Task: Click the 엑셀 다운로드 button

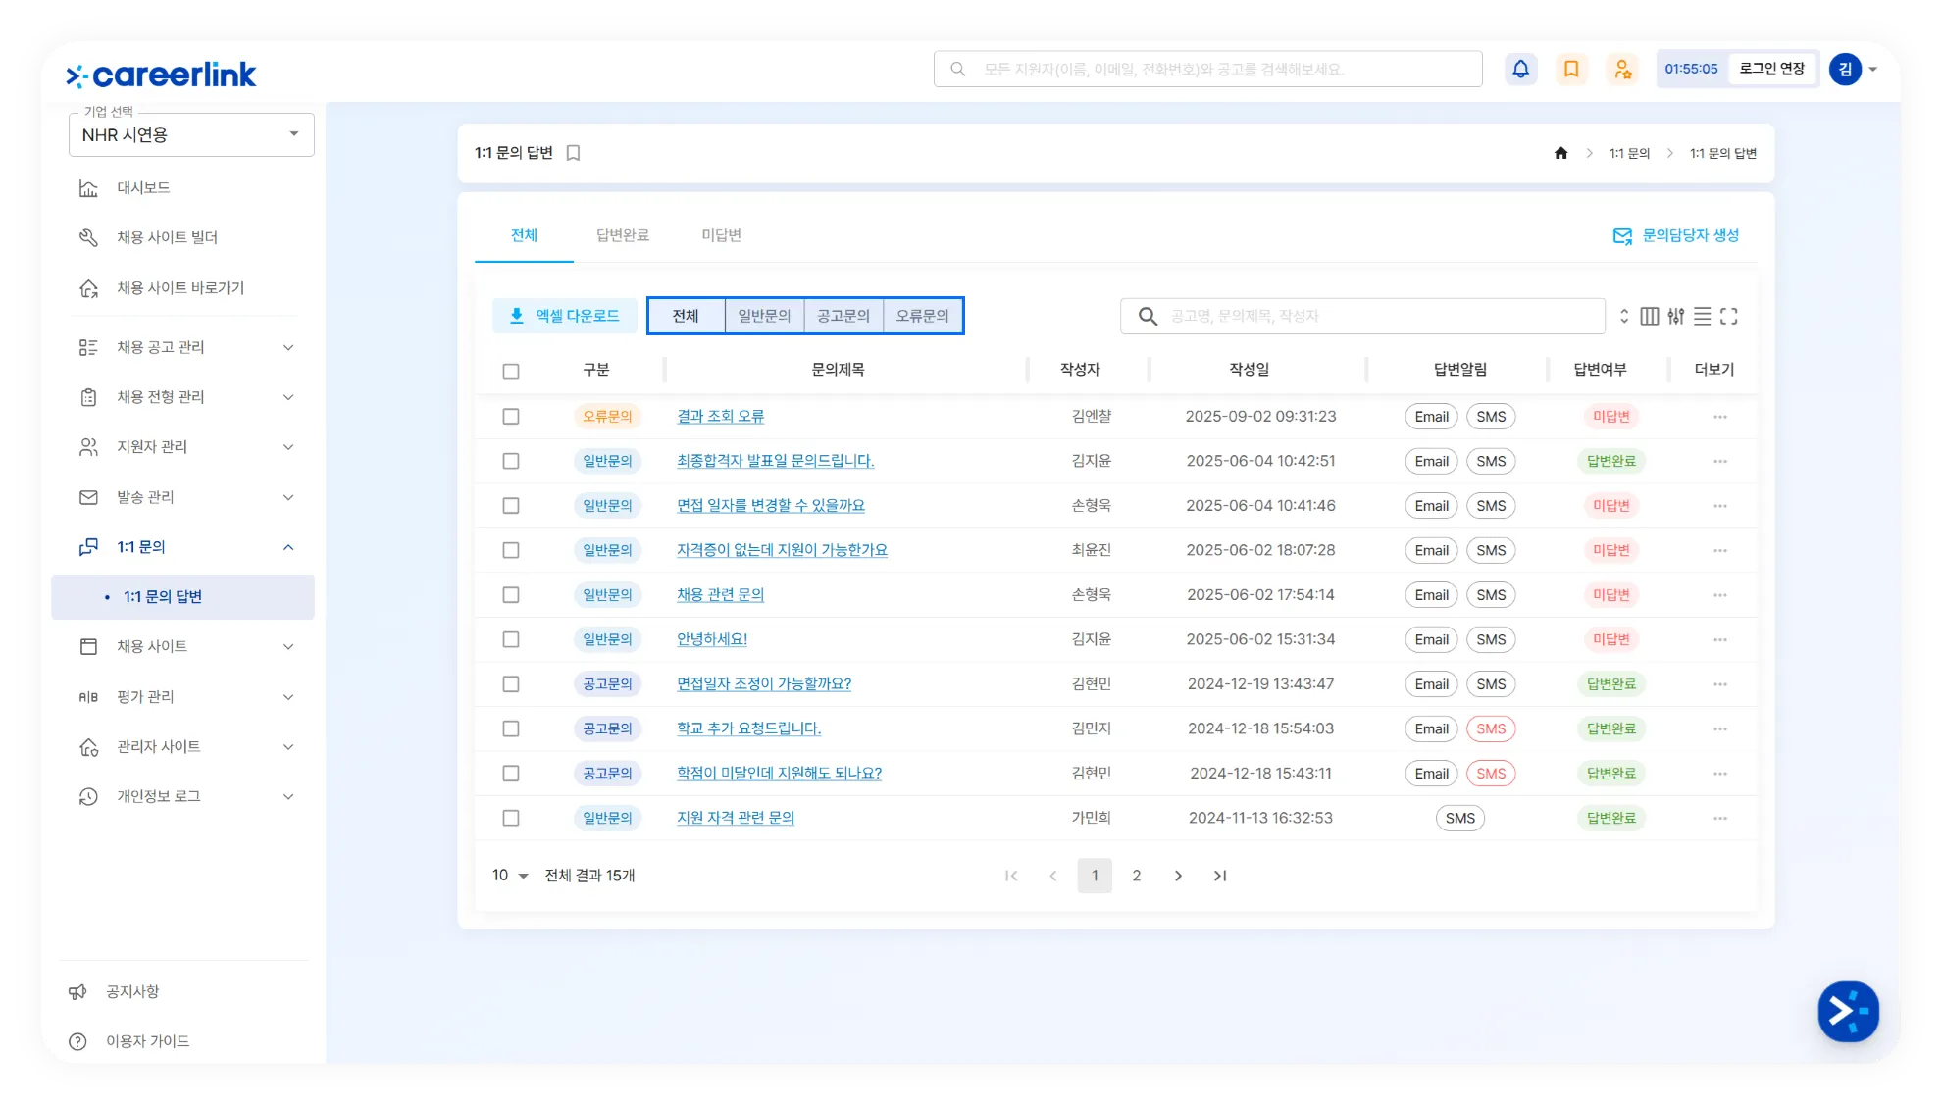Action: coord(565,316)
